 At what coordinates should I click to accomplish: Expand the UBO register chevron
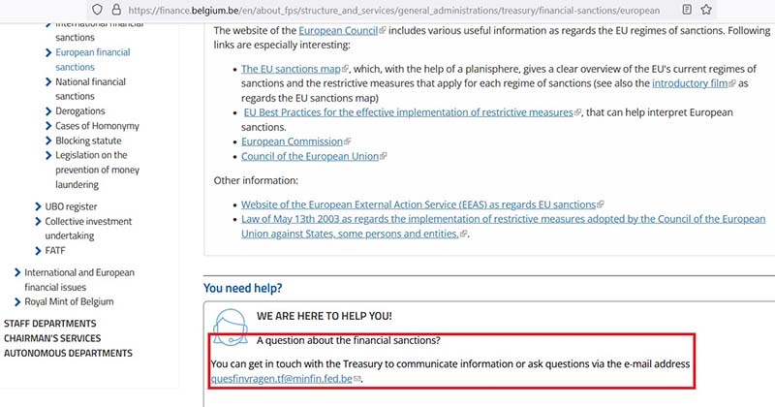(38, 206)
